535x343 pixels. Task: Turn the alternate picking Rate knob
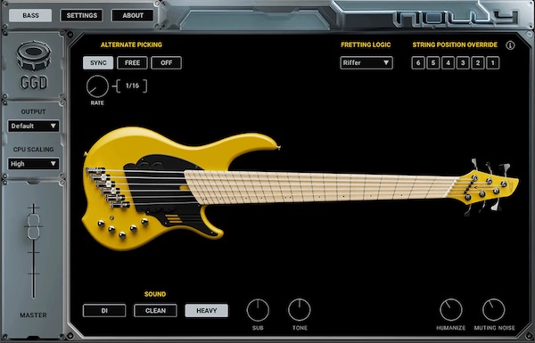pyautogui.click(x=97, y=86)
